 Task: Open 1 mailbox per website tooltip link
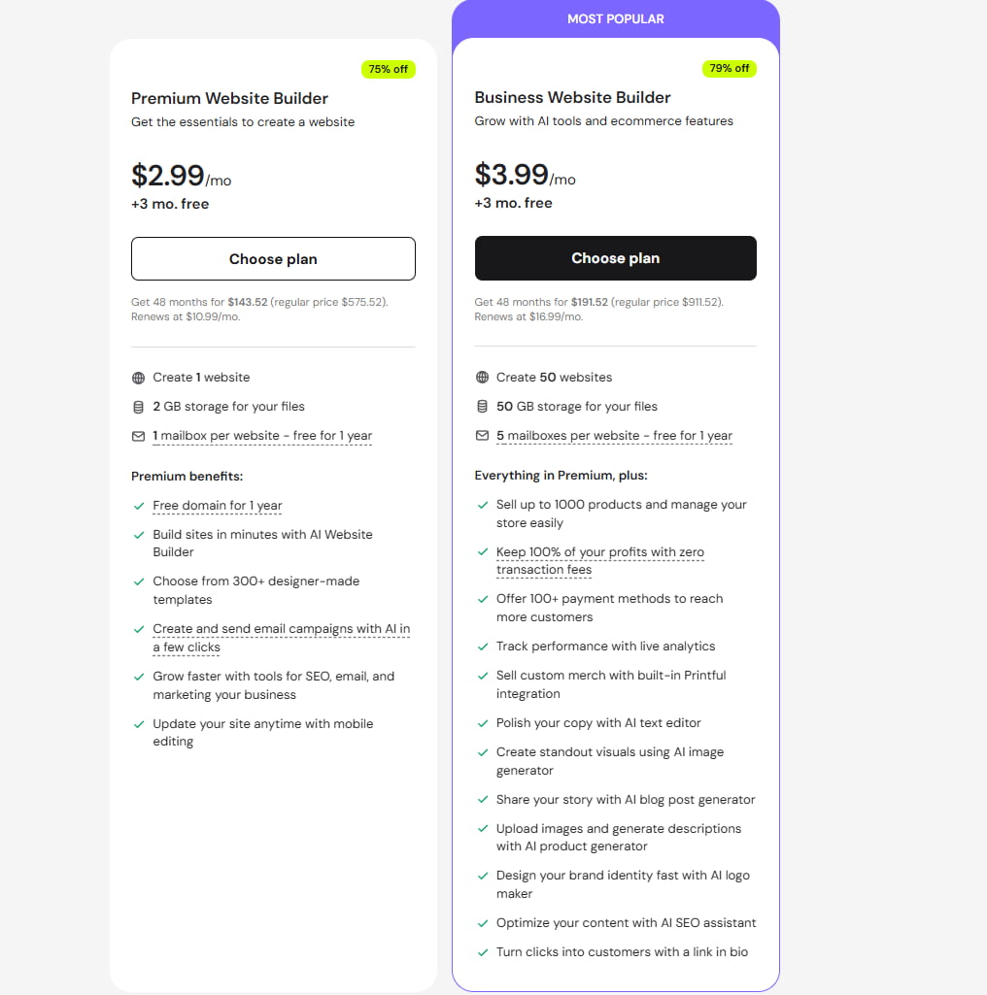[262, 436]
